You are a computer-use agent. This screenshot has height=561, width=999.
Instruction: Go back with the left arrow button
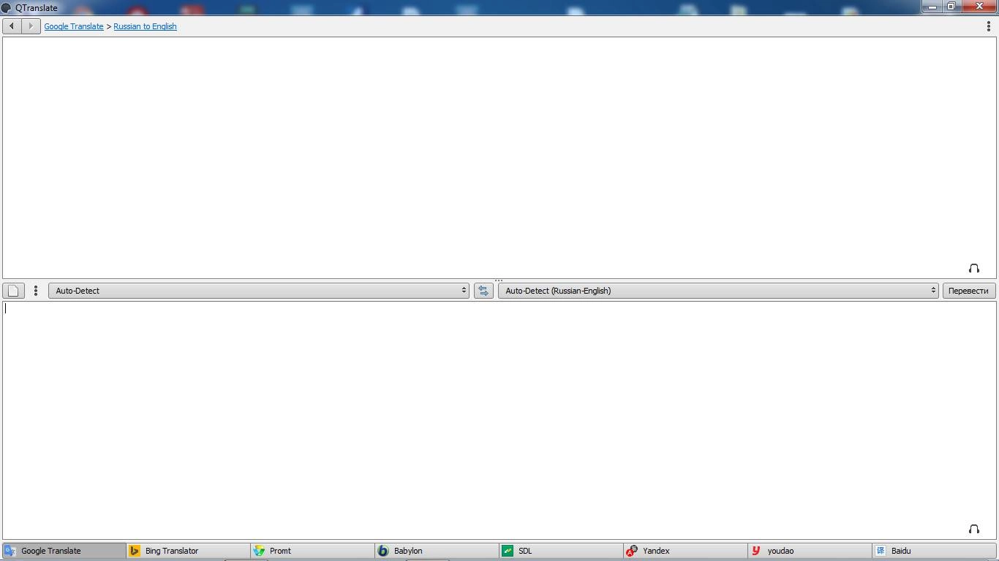12,26
